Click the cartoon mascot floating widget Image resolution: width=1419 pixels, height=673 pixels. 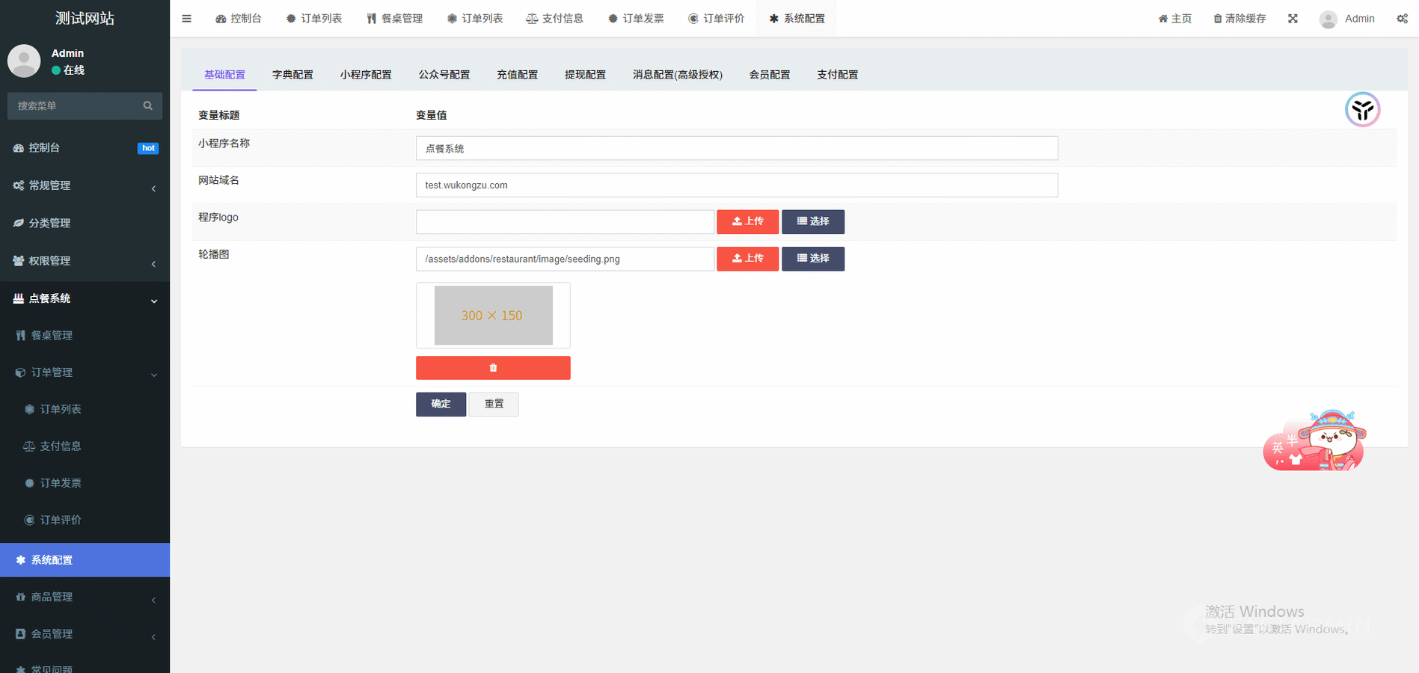[x=1317, y=441]
